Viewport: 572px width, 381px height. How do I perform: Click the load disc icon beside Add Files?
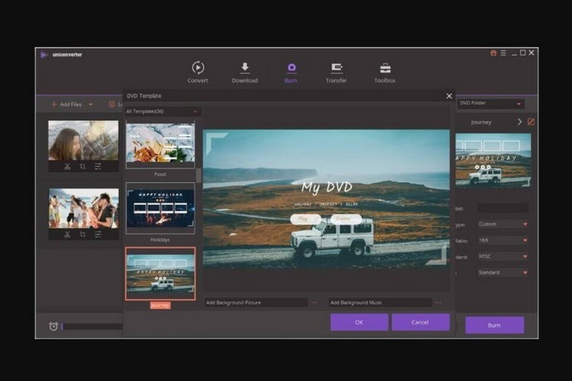[x=112, y=104]
